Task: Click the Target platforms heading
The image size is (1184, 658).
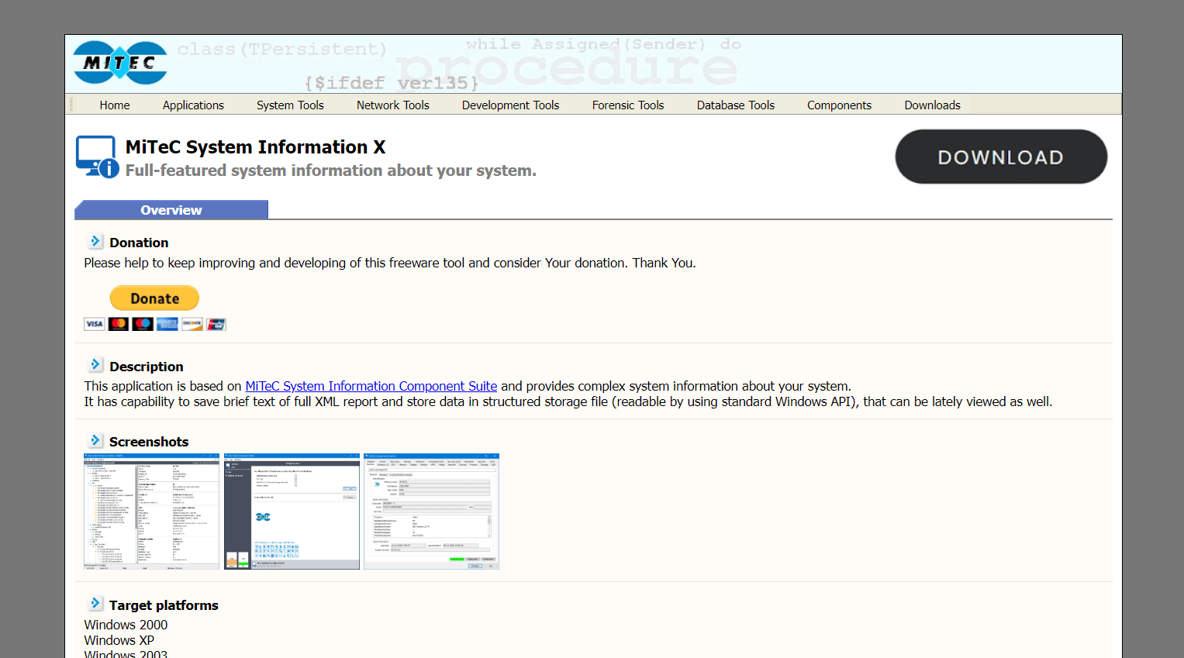Action: (x=164, y=605)
